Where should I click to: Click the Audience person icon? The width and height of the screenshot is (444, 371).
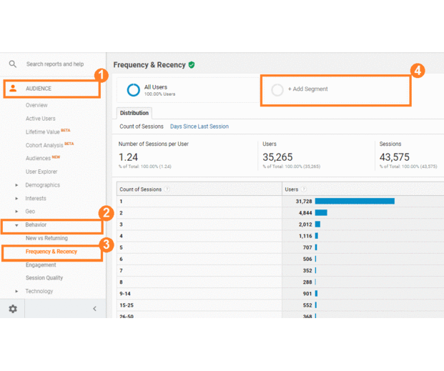[13, 89]
